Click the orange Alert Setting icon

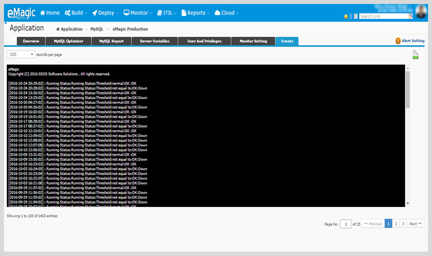[x=398, y=41]
